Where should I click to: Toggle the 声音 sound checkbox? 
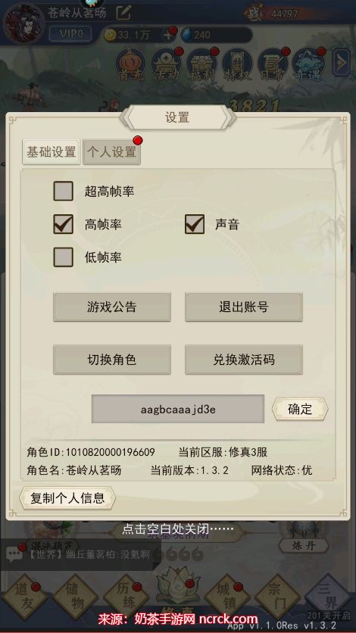195,224
